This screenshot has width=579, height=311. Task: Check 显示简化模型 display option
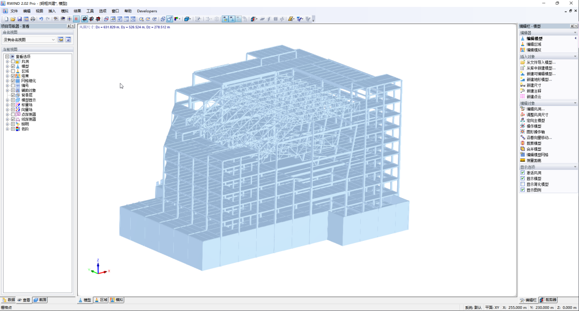point(523,184)
